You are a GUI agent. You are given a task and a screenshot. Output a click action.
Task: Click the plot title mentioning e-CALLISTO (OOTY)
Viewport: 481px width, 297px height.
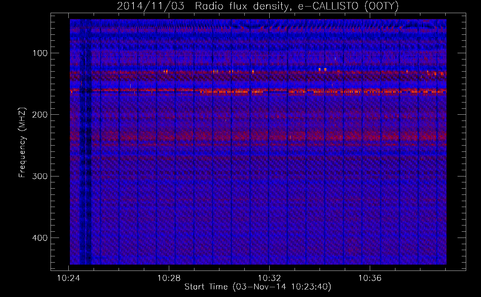pyautogui.click(x=258, y=6)
